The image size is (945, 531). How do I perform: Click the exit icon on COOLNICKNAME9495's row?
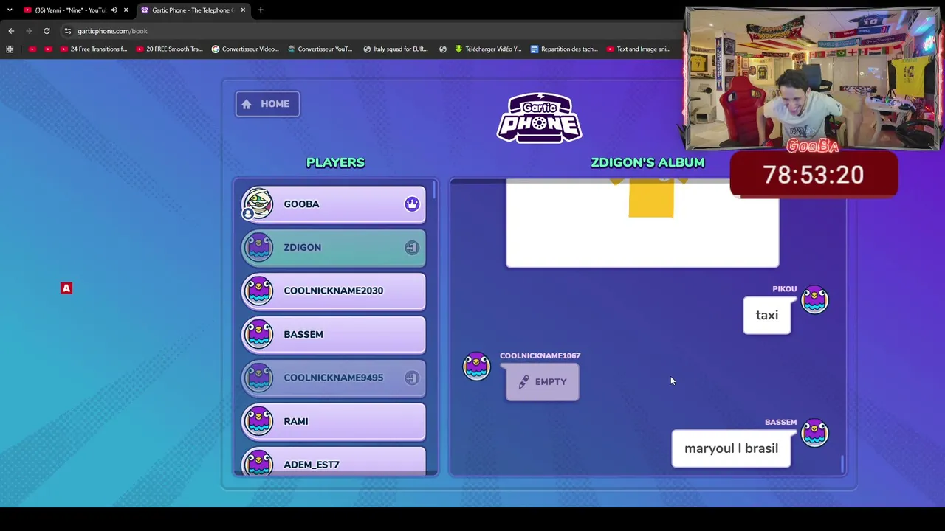[412, 378]
